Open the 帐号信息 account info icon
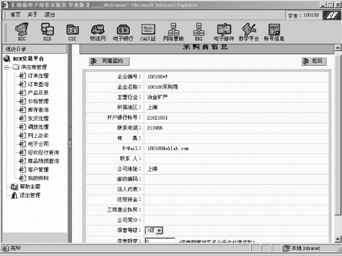342x256 pixels. [274, 32]
